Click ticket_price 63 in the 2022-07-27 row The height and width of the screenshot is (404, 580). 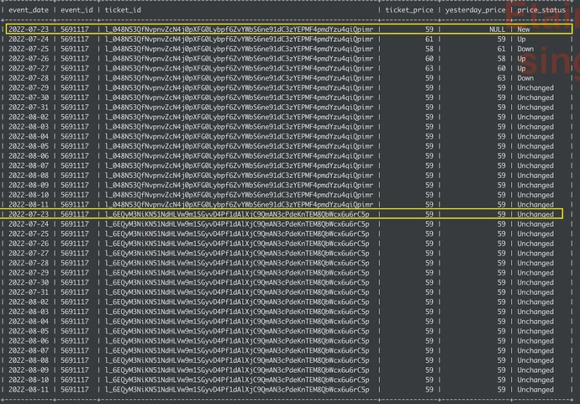[x=429, y=68]
